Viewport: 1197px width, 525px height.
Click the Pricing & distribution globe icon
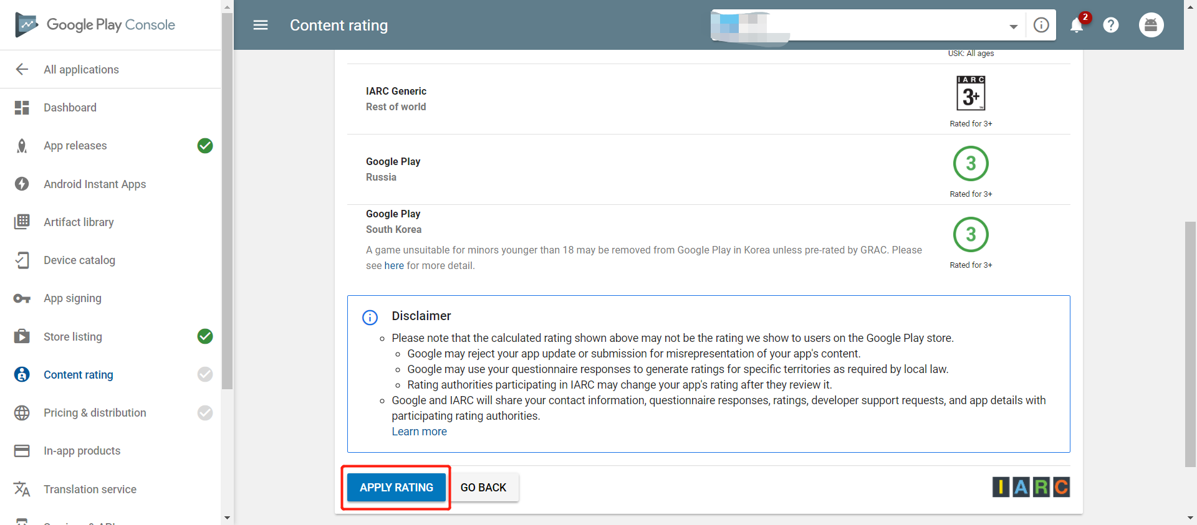[22, 413]
